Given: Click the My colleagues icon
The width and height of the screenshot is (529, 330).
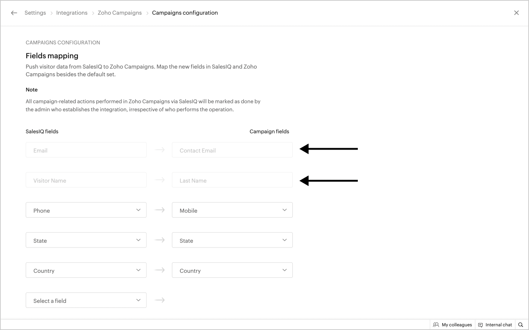Looking at the screenshot, I should click(x=436, y=325).
